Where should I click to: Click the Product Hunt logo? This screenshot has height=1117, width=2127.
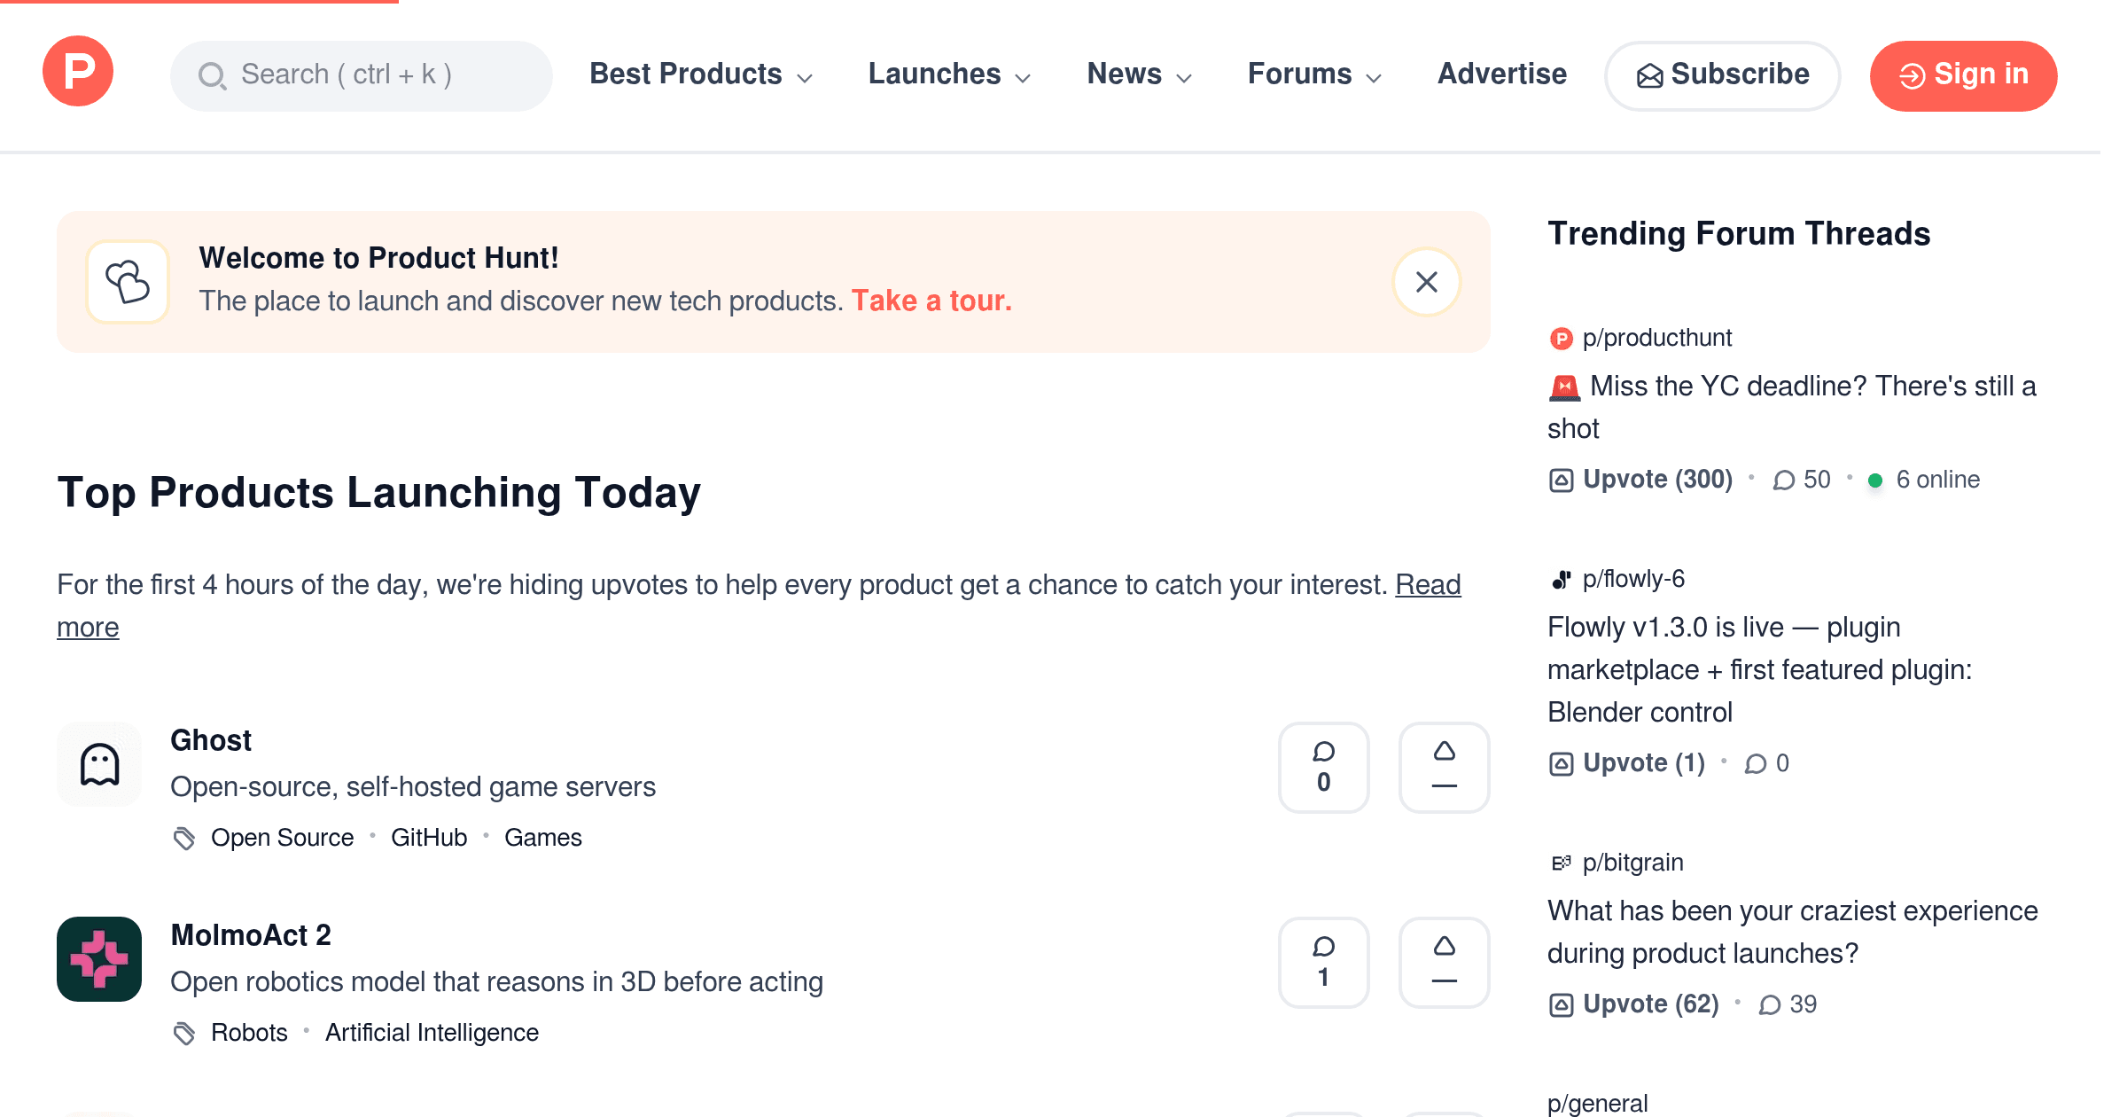pyautogui.click(x=78, y=71)
